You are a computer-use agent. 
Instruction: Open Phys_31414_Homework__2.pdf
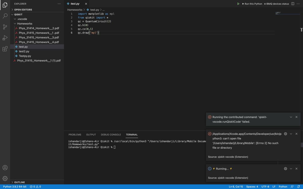pos(37,28)
